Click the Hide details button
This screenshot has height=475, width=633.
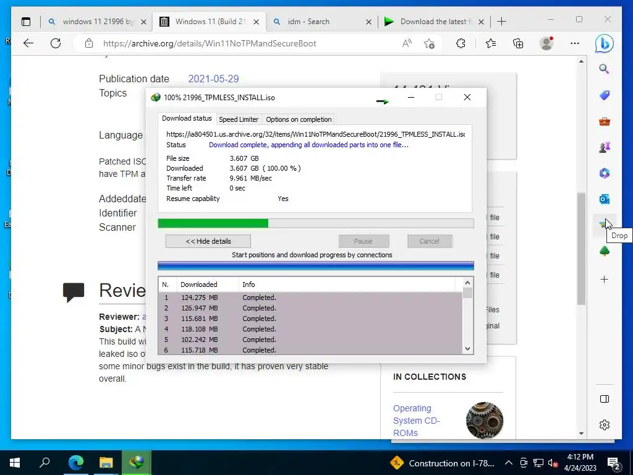208,241
